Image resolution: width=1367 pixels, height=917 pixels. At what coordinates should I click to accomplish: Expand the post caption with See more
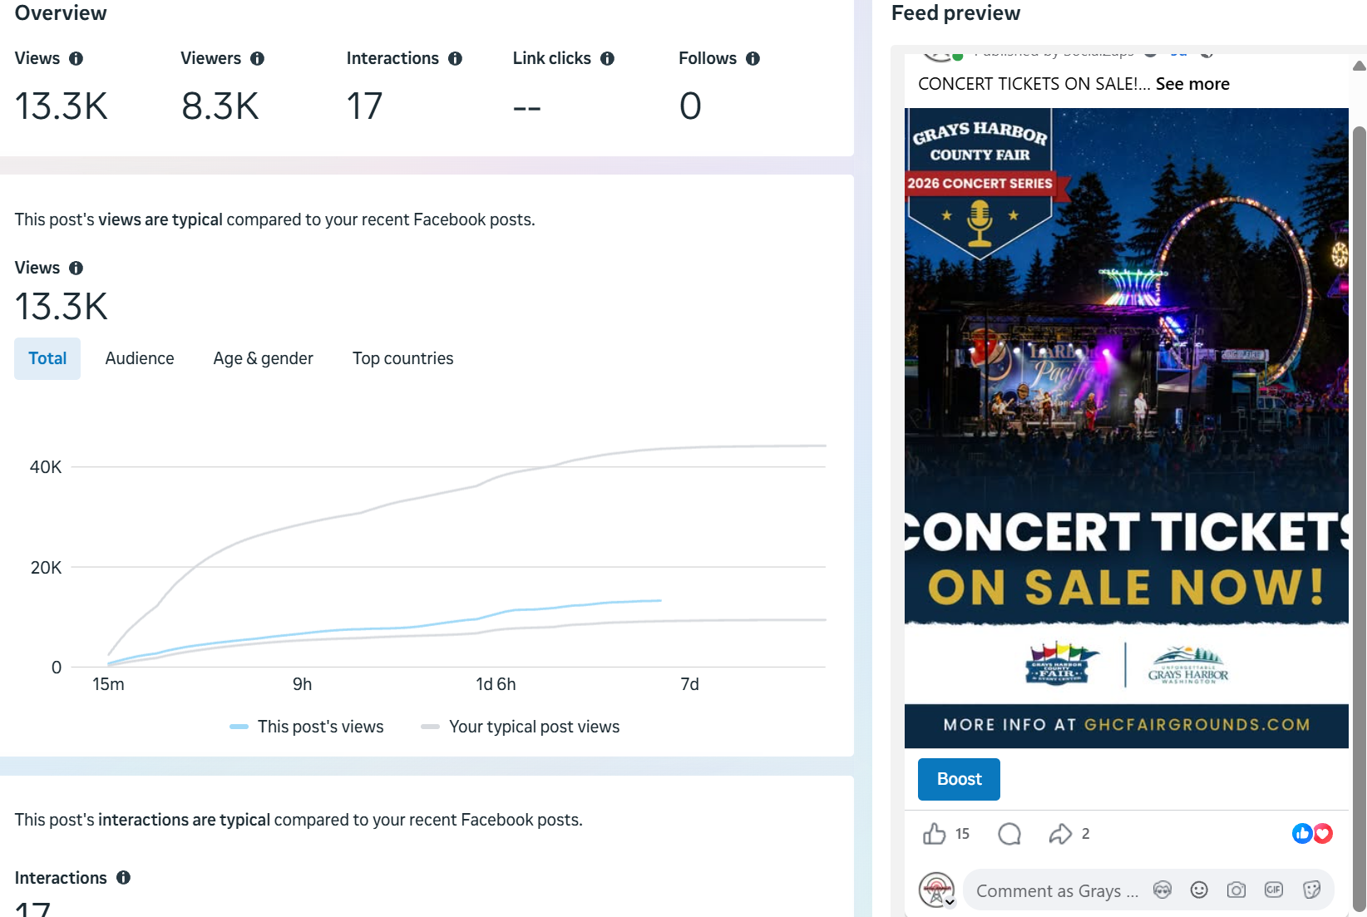(x=1192, y=84)
